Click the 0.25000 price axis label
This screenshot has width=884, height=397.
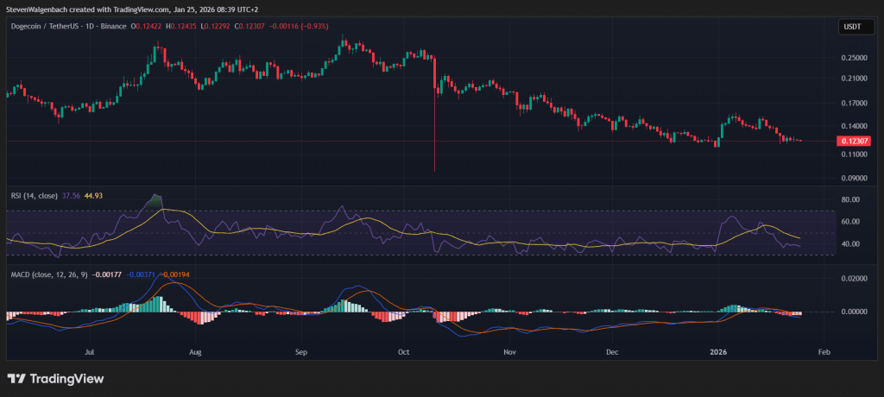[x=854, y=58]
